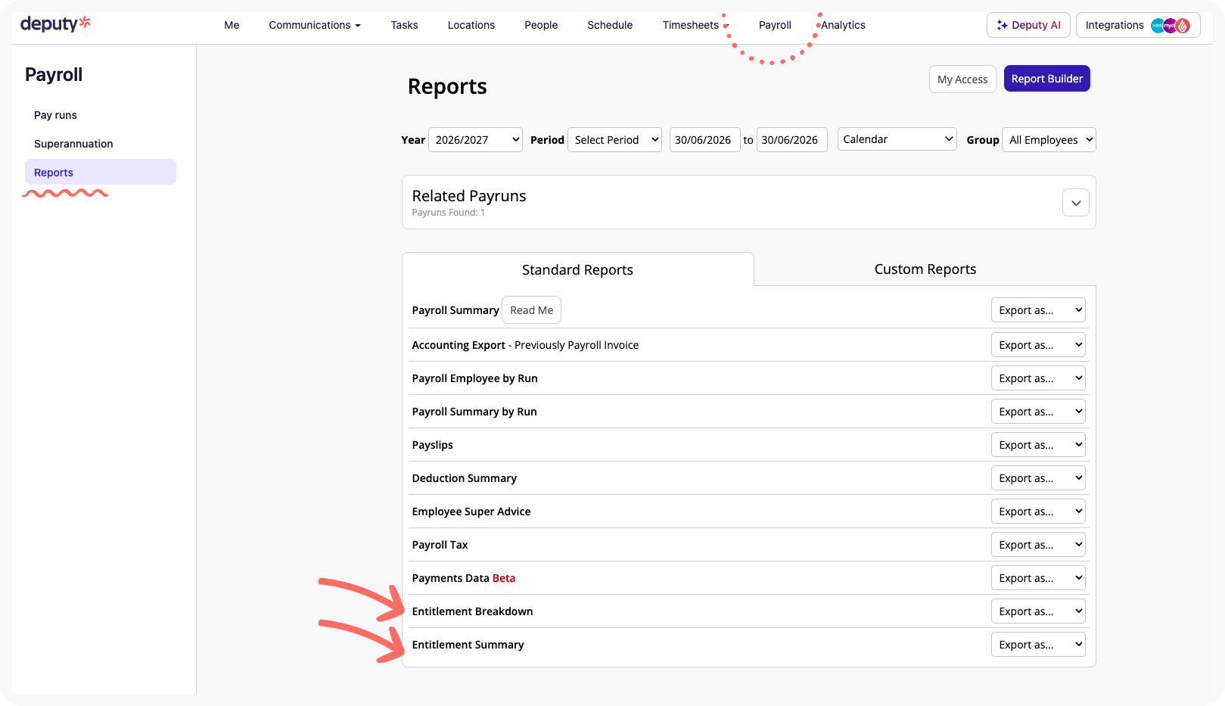
Task: Open Export as for Payroll Summary
Action: (1038, 310)
